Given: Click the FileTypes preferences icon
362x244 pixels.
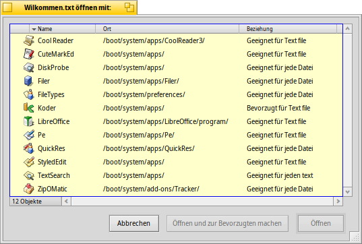Looking at the screenshot, I should click(x=29, y=94).
